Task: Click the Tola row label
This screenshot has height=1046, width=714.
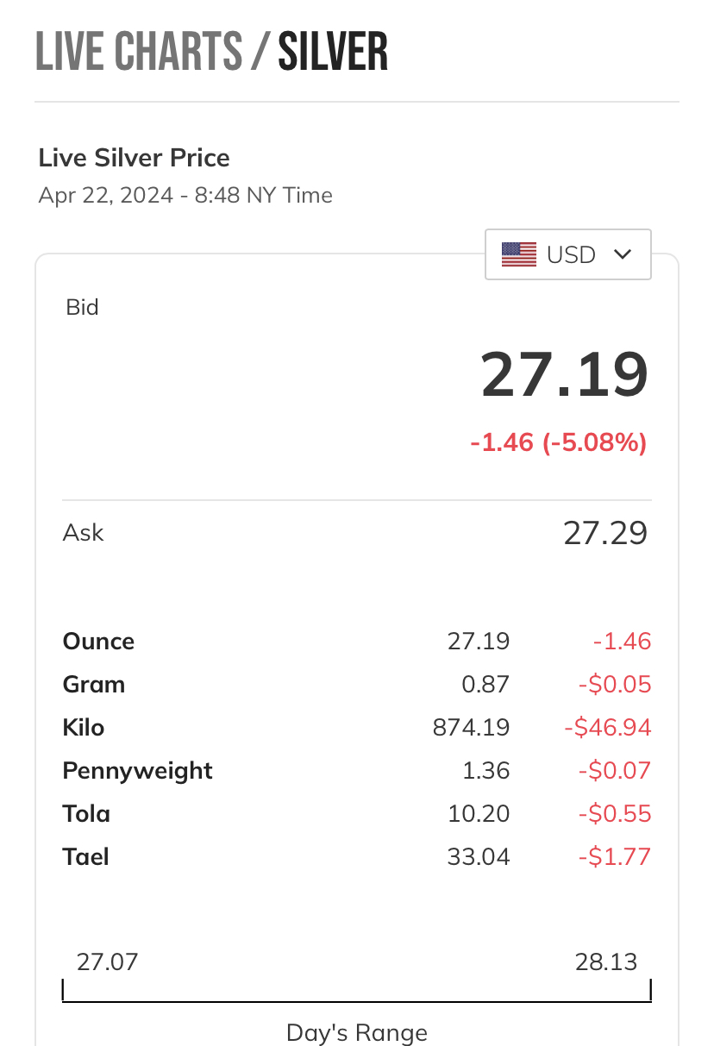Action: (86, 814)
